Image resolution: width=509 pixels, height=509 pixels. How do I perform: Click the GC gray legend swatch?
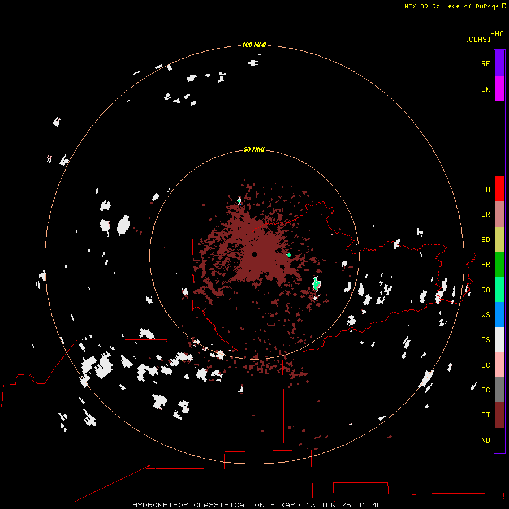499,390
